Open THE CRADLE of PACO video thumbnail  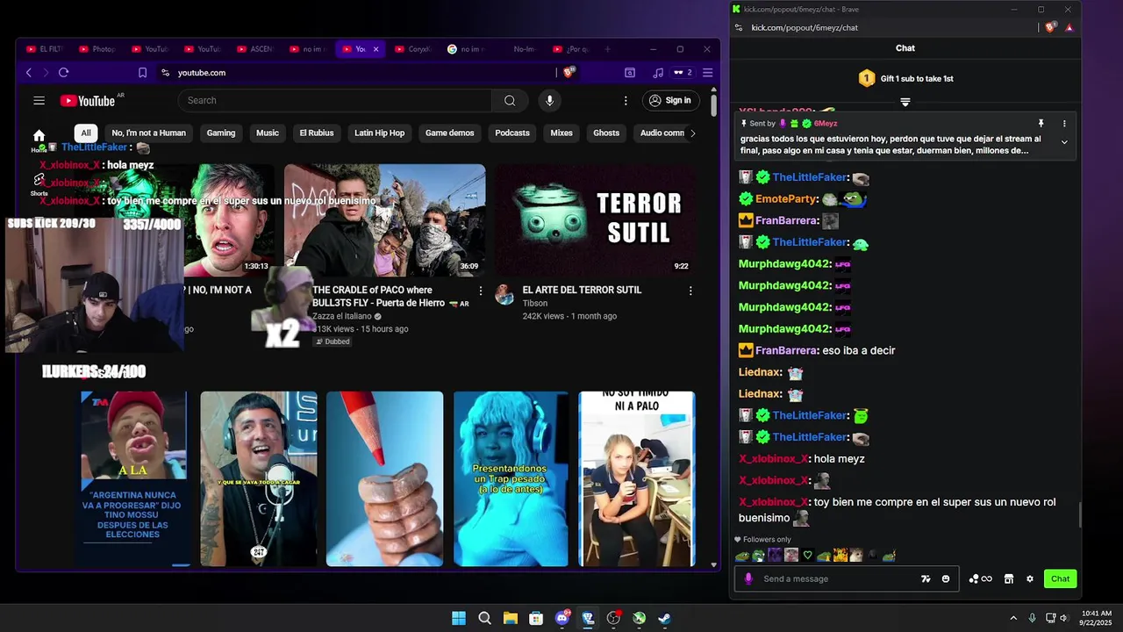384,220
